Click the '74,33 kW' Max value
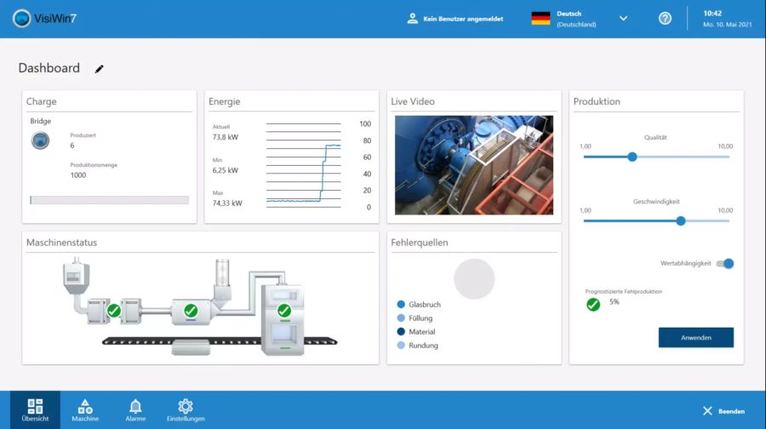Viewport: 766px width, 429px height. tap(227, 203)
